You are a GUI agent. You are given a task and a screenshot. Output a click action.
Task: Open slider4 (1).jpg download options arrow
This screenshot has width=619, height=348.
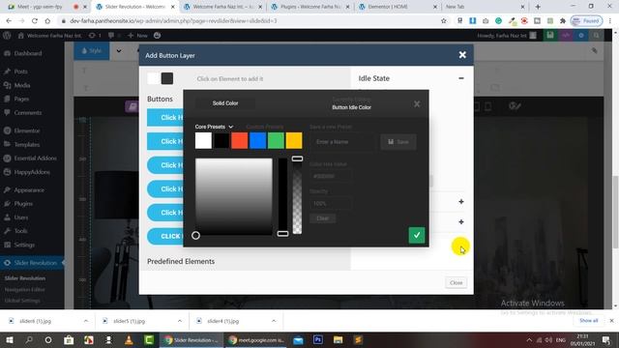pyautogui.click(x=274, y=321)
